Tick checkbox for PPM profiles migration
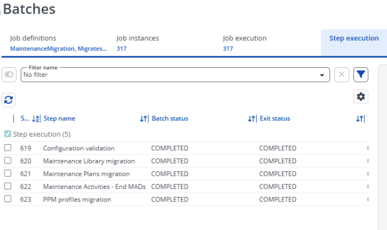This screenshot has height=230, width=387. 7,199
